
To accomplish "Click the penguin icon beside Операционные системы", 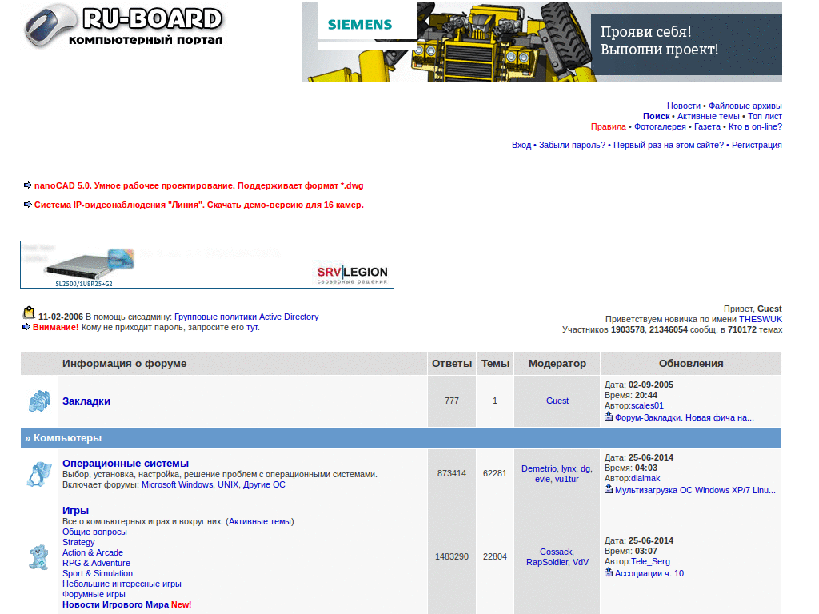I will coord(38,473).
